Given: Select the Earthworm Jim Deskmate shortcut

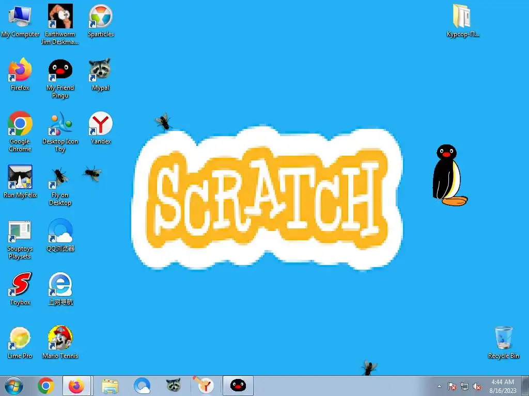Looking at the screenshot, I should pos(60,24).
